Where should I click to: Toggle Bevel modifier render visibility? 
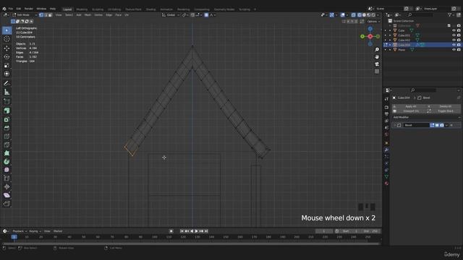pyautogui.click(x=442, y=125)
